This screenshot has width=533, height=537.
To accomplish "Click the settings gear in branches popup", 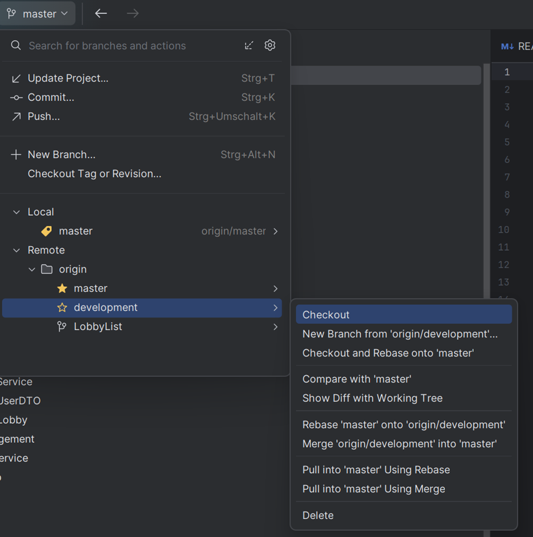I will (270, 46).
